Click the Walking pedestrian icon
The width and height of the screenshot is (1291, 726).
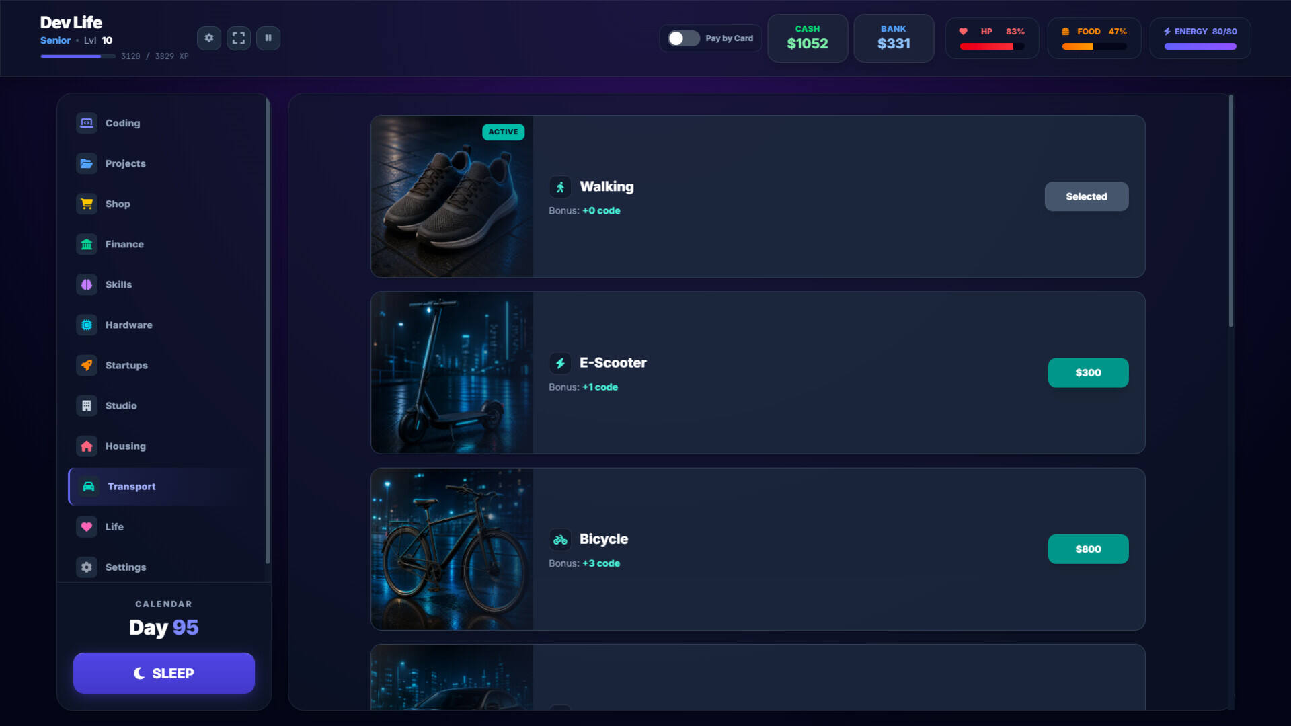click(x=560, y=187)
